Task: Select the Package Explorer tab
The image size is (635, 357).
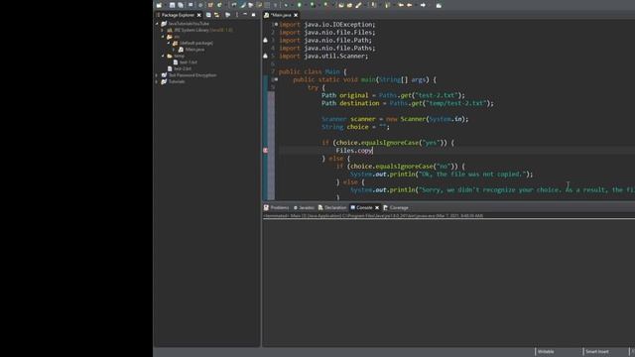Action: coord(178,15)
